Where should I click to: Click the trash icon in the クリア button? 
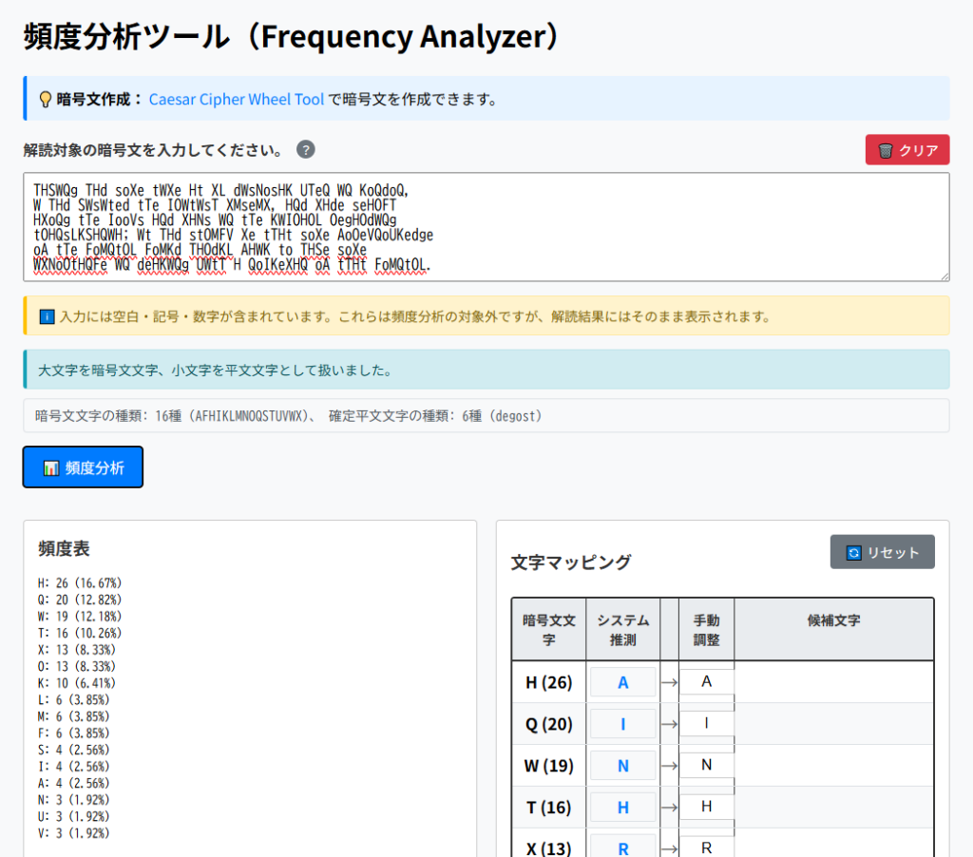[x=886, y=150]
